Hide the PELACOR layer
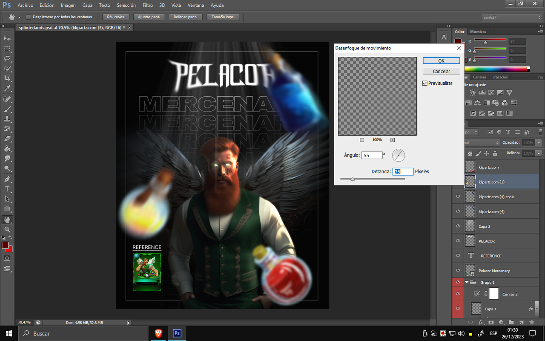 tap(458, 241)
